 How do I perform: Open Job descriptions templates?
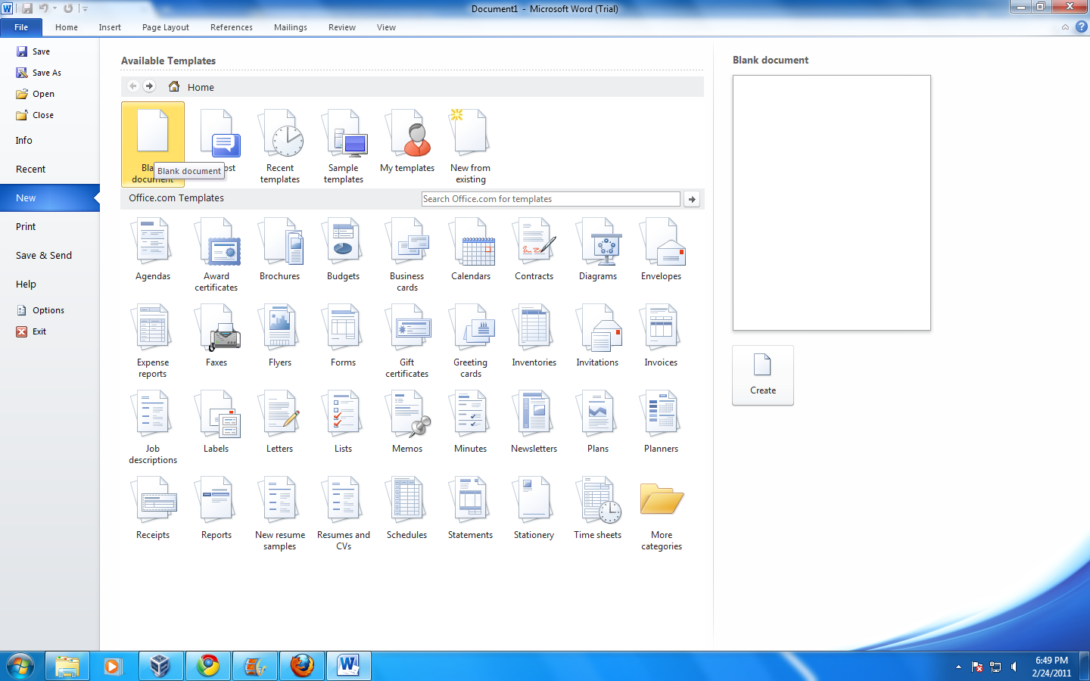tap(153, 427)
